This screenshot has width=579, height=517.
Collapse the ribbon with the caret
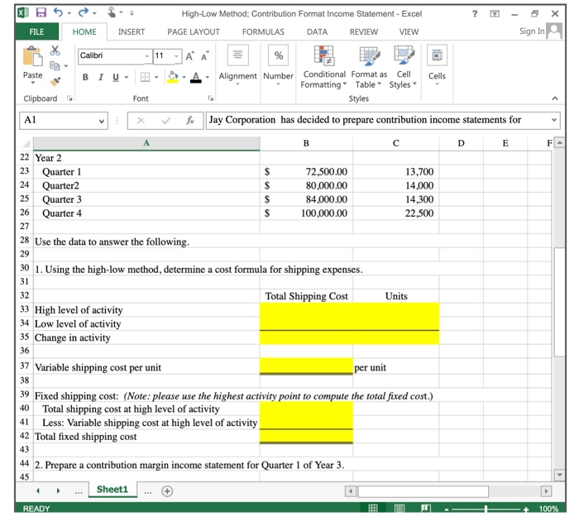click(555, 98)
